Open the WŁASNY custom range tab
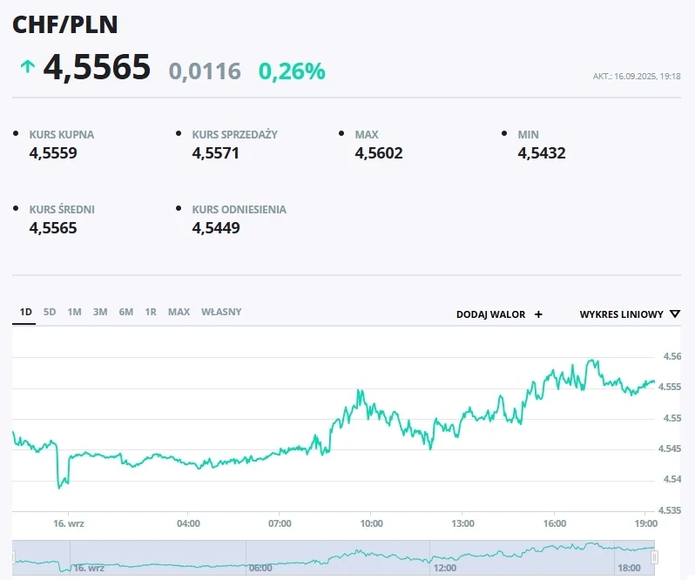 (221, 312)
